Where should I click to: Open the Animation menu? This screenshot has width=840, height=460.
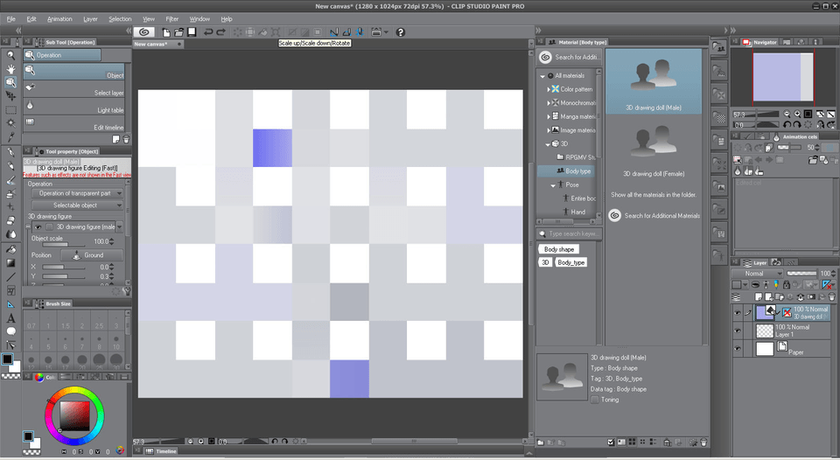tap(59, 18)
